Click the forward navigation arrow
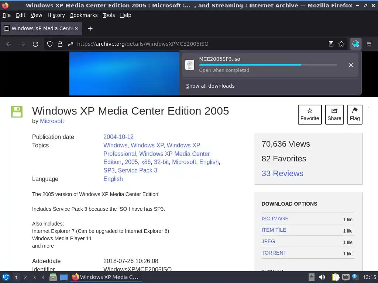 pos(22,44)
